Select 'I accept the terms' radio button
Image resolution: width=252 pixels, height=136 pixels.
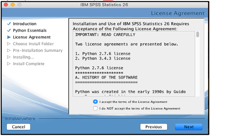pos(95,102)
